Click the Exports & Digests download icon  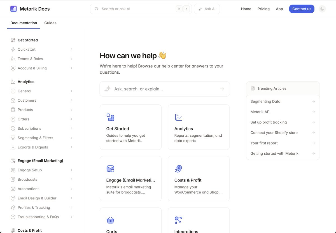click(x=13, y=147)
